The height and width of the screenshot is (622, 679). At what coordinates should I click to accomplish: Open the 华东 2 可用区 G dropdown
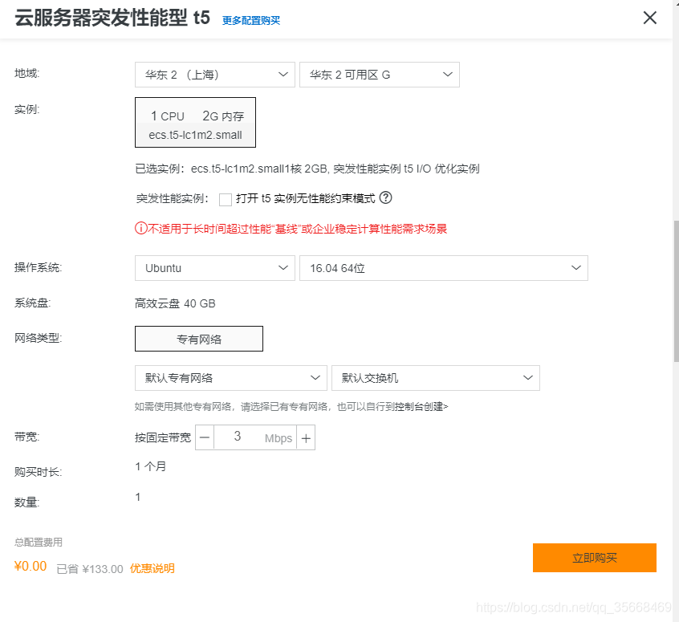pos(379,74)
